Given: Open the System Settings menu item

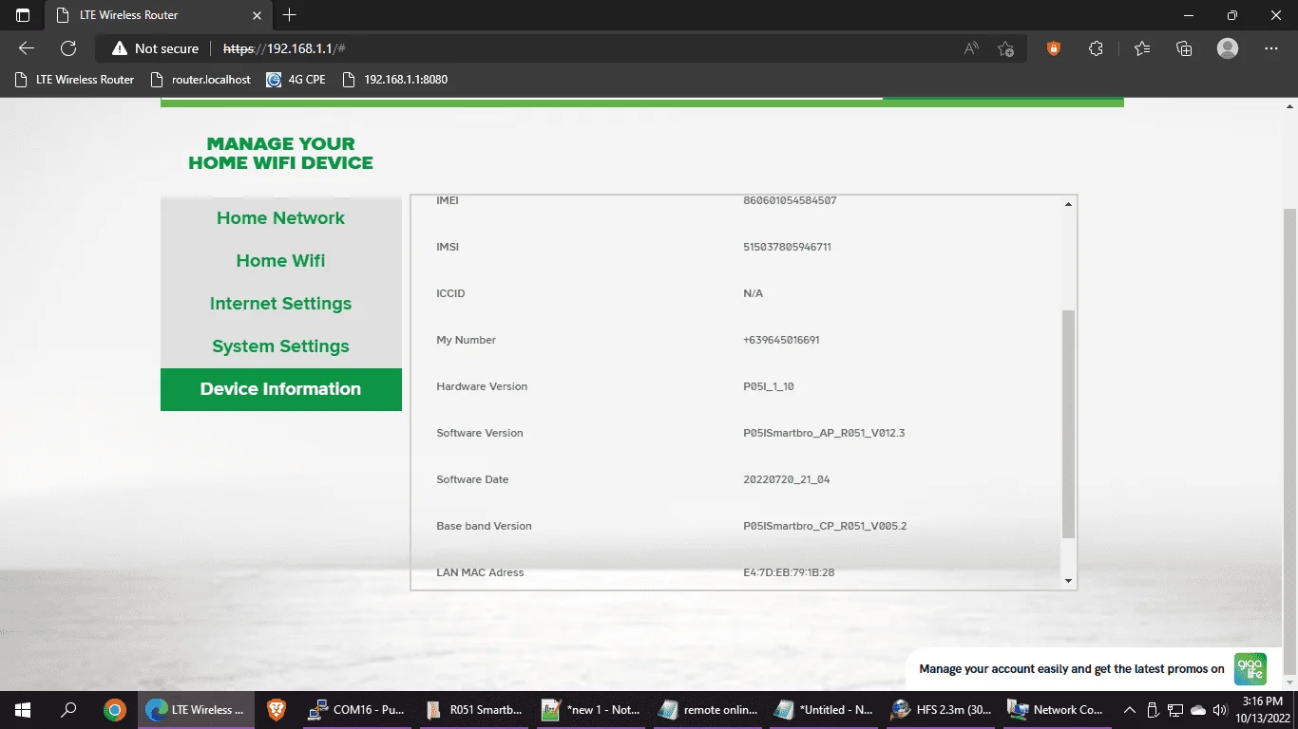Looking at the screenshot, I should (x=280, y=346).
